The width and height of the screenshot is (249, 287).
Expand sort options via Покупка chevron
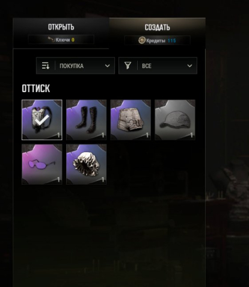[x=108, y=66]
